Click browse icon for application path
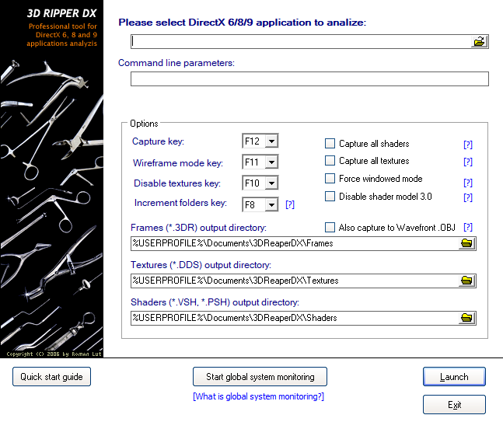 pos(480,41)
